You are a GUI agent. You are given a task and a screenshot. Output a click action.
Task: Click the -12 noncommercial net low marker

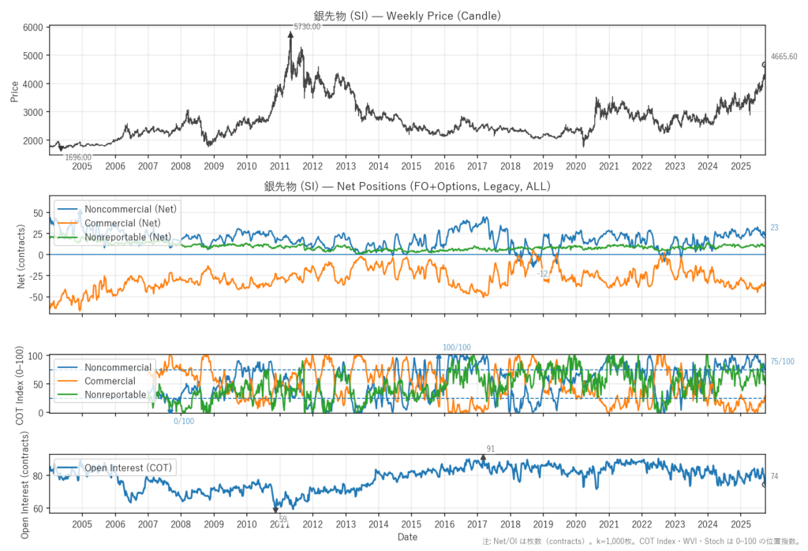click(x=534, y=263)
